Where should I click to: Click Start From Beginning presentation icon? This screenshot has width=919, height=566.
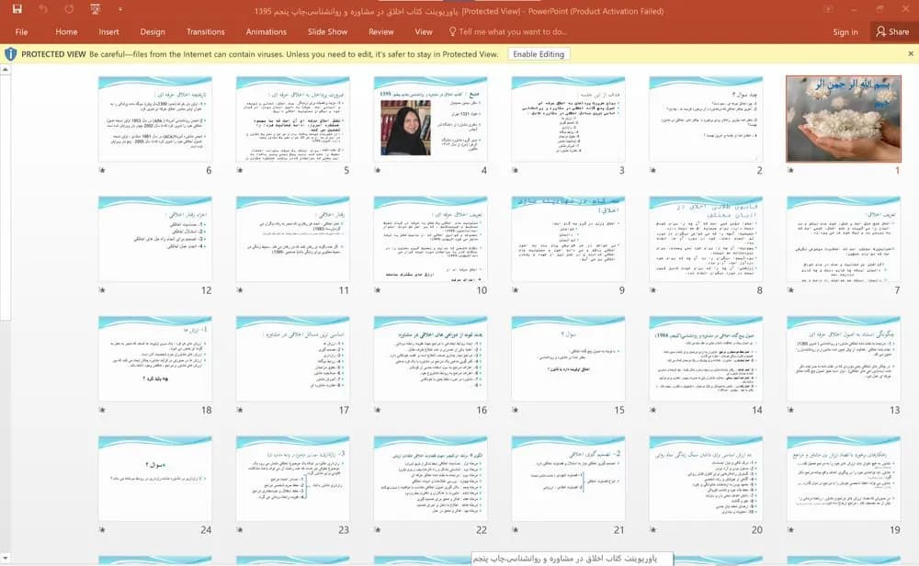[95, 9]
